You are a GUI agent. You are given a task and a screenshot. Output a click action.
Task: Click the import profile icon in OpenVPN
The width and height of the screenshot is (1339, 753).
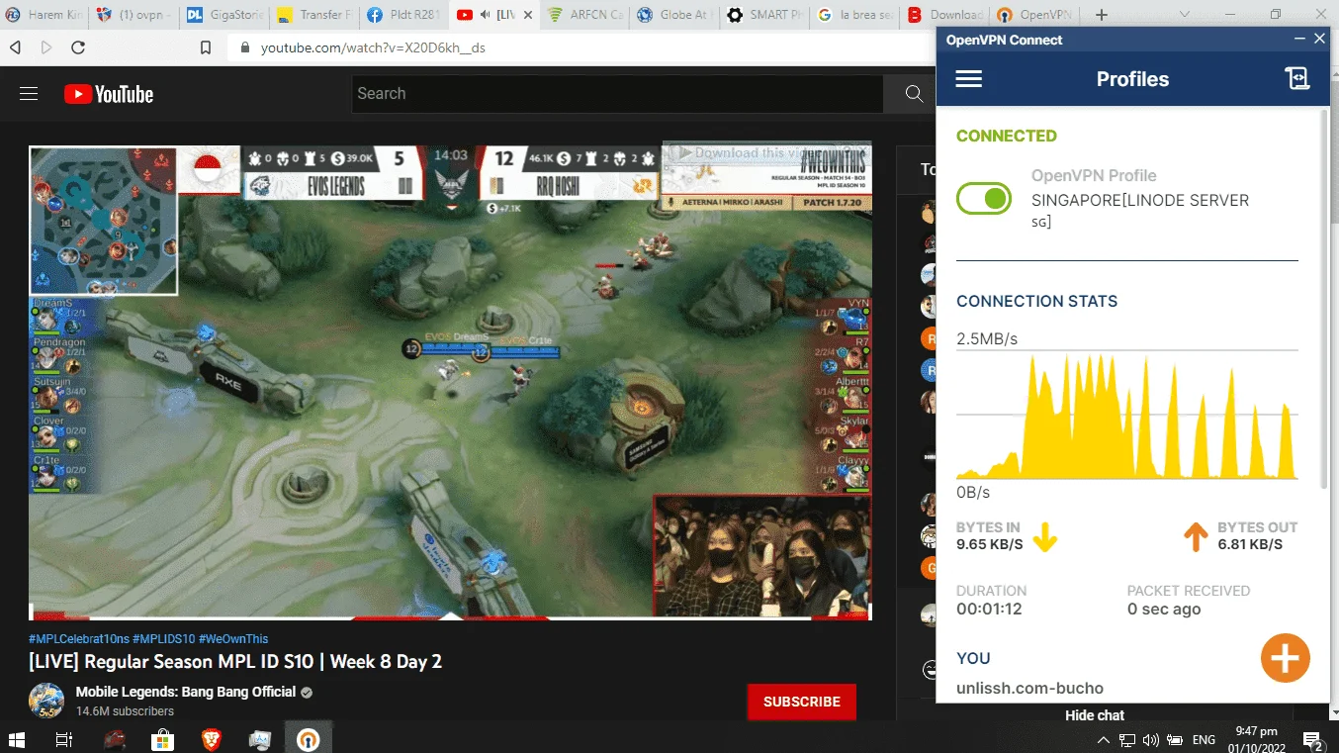1296,79
